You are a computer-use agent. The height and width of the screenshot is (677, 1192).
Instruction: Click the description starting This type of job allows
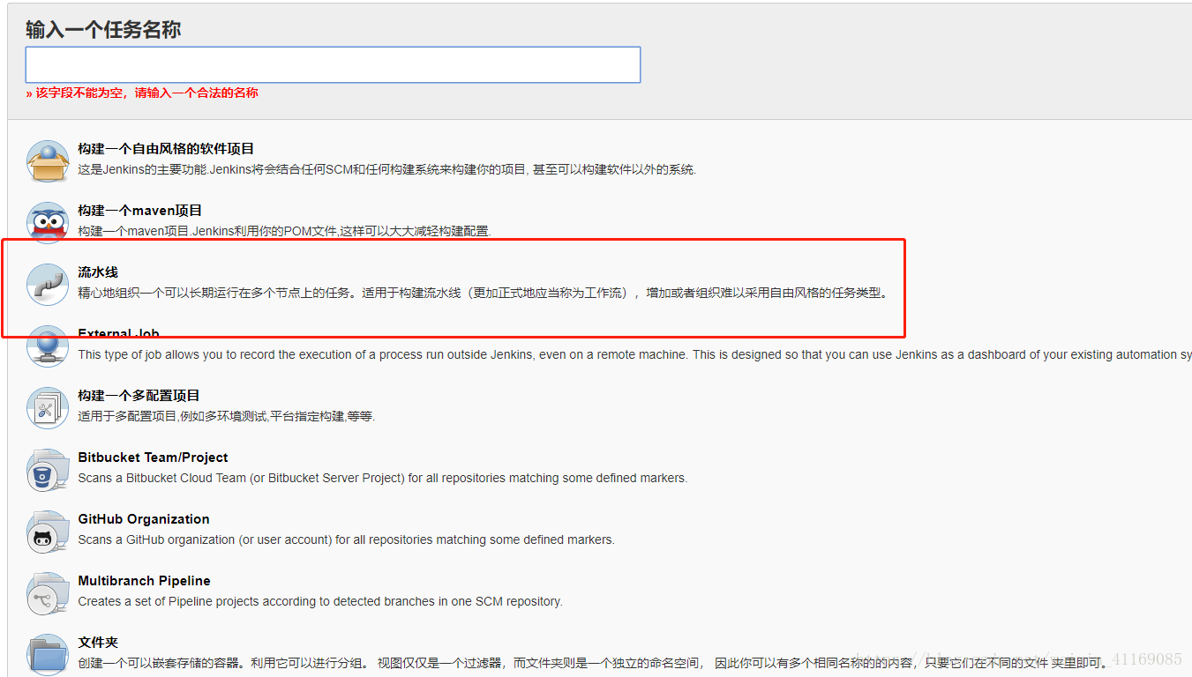coord(634,354)
